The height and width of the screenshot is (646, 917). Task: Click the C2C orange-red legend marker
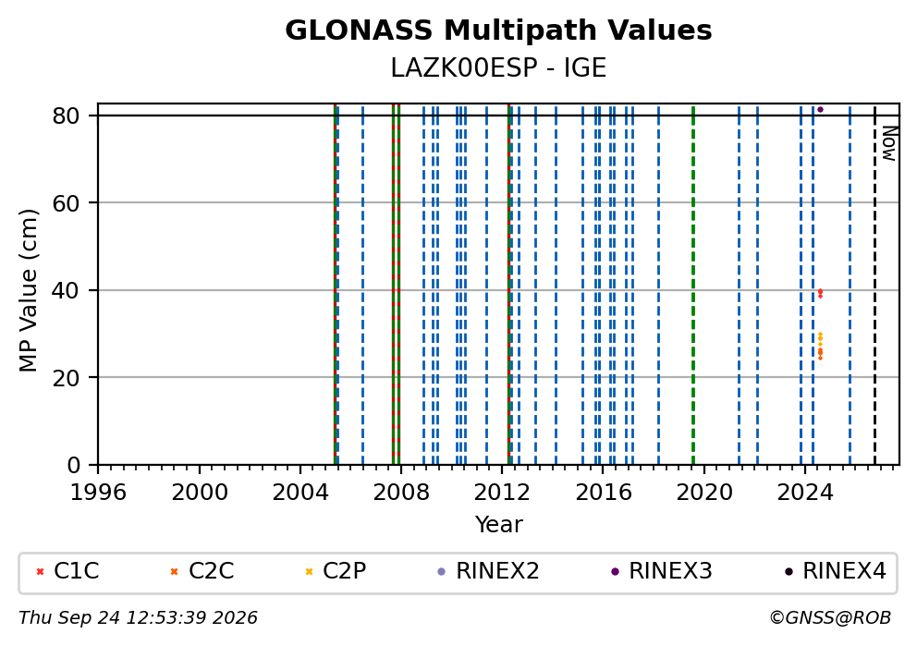[174, 572]
